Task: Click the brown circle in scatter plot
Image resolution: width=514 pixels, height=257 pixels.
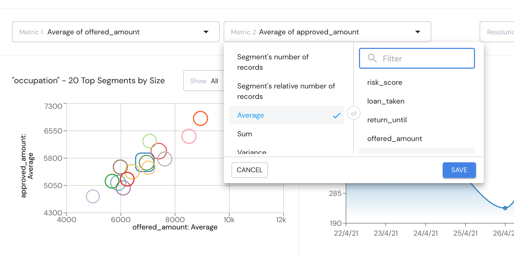Action: pos(120,167)
